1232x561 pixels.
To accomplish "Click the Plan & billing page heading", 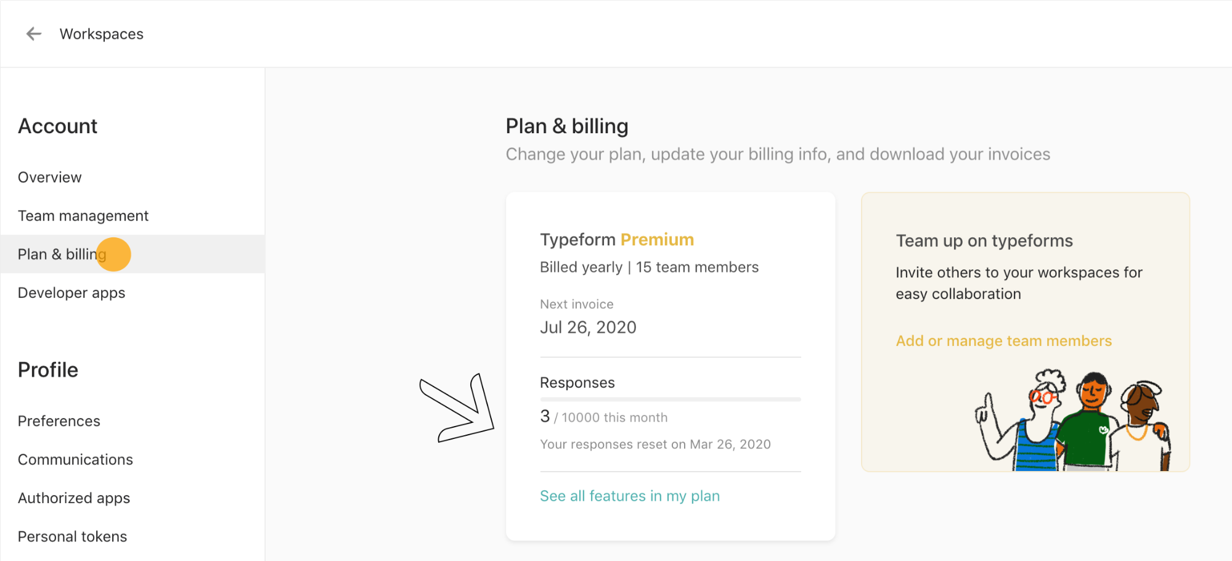I will 567,126.
